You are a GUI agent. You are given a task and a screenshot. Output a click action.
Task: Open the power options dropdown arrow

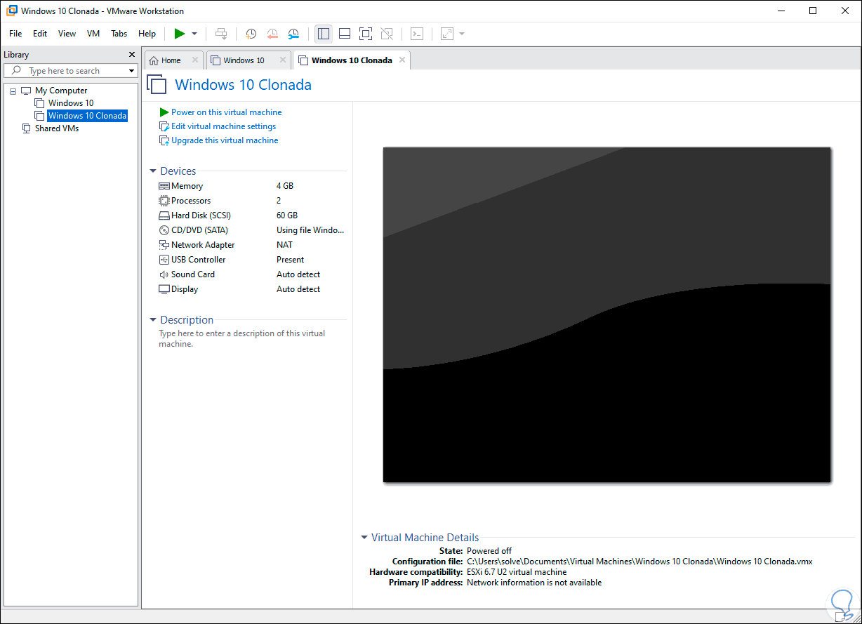194,34
